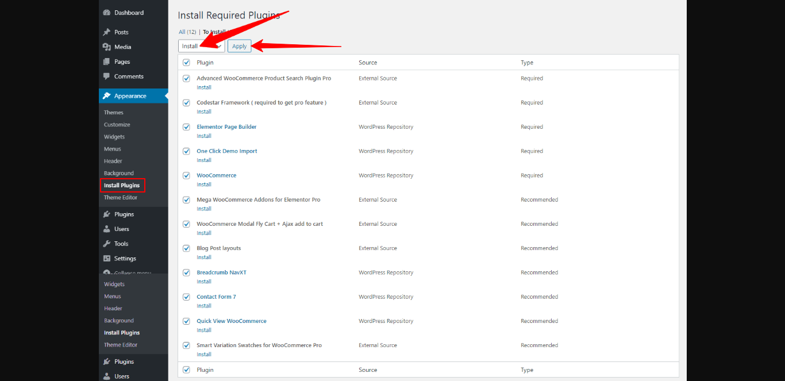The height and width of the screenshot is (381, 785).
Task: Open the Quick View WooCommerce plugin link
Action: coord(232,321)
